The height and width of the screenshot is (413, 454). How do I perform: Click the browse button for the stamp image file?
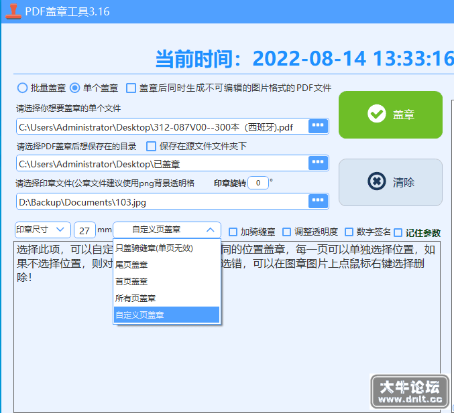click(x=318, y=201)
